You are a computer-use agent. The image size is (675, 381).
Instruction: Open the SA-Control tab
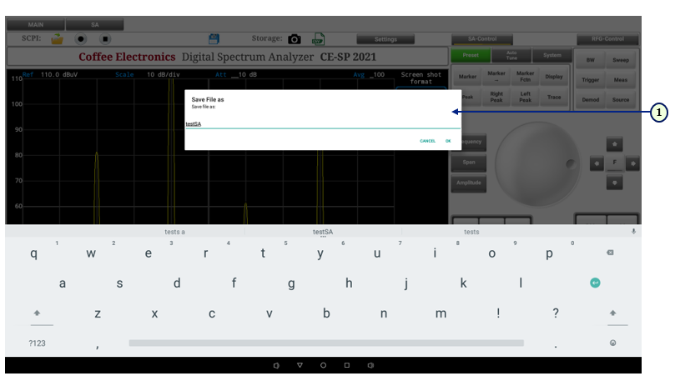(482, 39)
